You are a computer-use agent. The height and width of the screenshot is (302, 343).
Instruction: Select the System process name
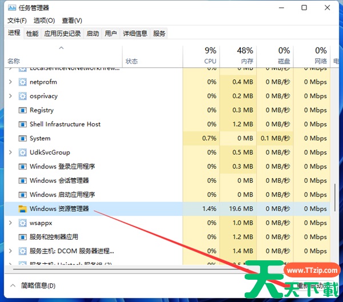tap(40, 138)
